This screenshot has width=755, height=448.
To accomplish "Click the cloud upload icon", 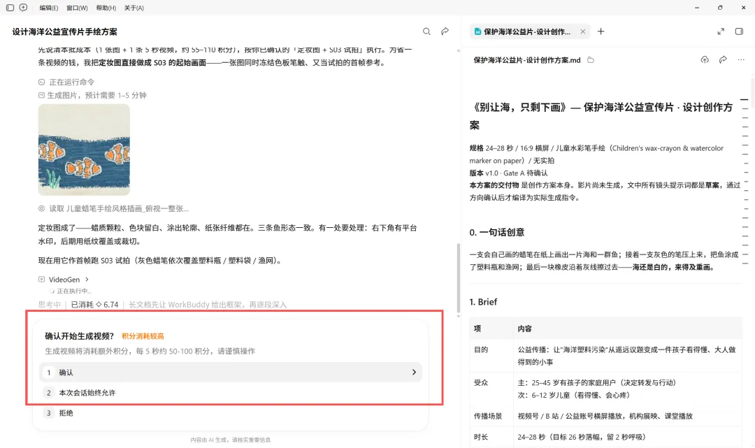I will pos(705,59).
